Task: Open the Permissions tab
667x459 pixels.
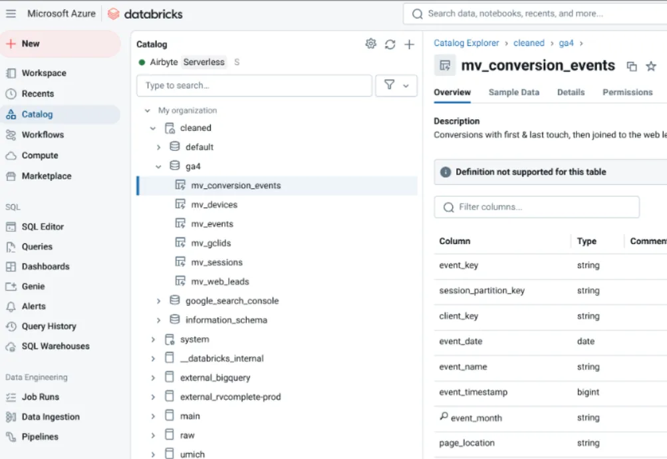Action: click(x=626, y=92)
